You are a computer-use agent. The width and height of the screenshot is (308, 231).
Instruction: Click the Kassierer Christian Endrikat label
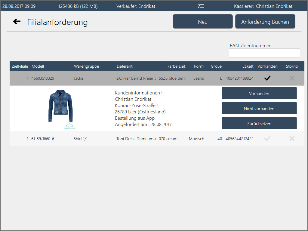tap(263, 6)
